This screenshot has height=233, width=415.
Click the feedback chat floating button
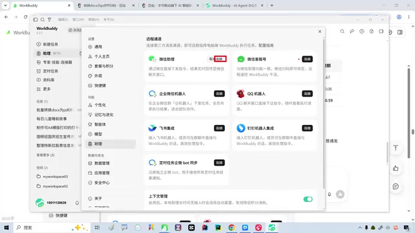396,186
